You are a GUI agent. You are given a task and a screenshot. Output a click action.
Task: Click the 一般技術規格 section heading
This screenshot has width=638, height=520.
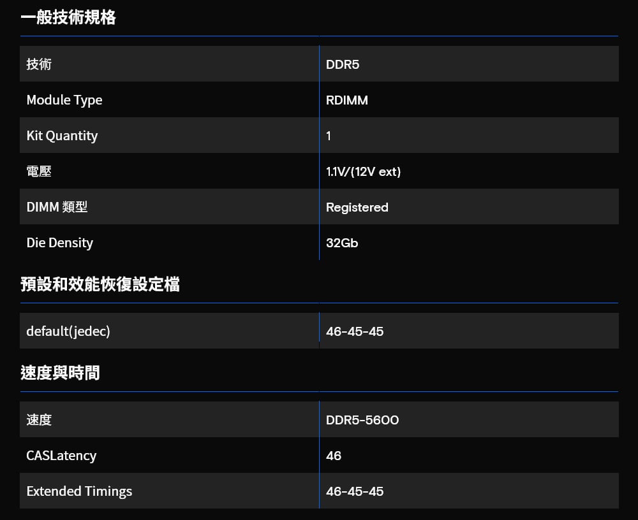pos(68,17)
